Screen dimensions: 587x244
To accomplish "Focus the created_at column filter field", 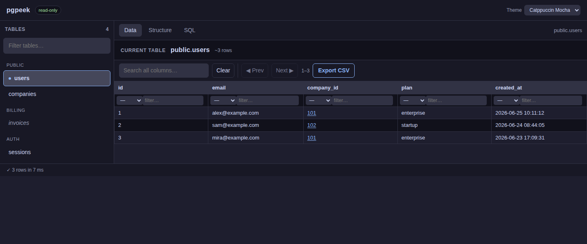I will [x=551, y=100].
